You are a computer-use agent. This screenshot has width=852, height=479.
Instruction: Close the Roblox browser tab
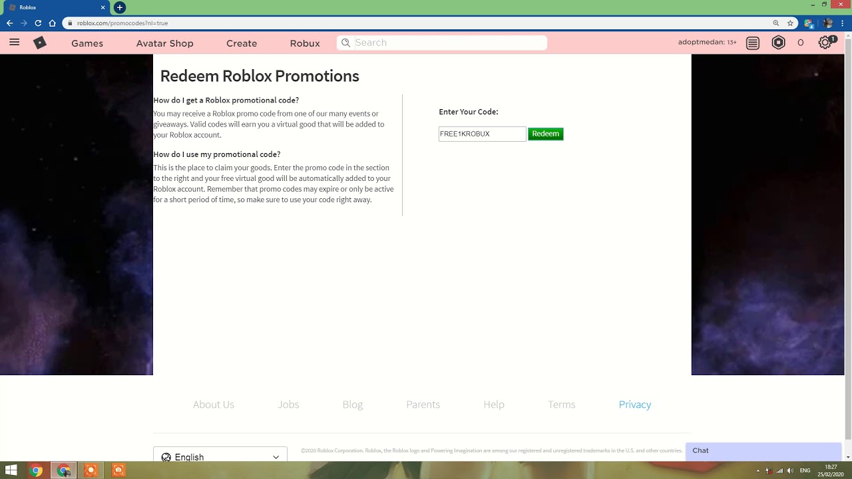pyautogui.click(x=103, y=7)
